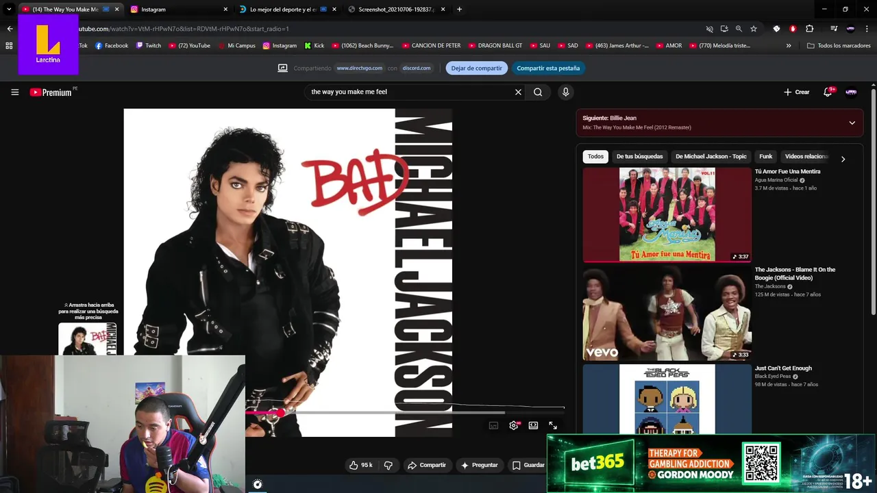Clear the search query with X
Viewport: 877px width, 493px height.
(518, 92)
